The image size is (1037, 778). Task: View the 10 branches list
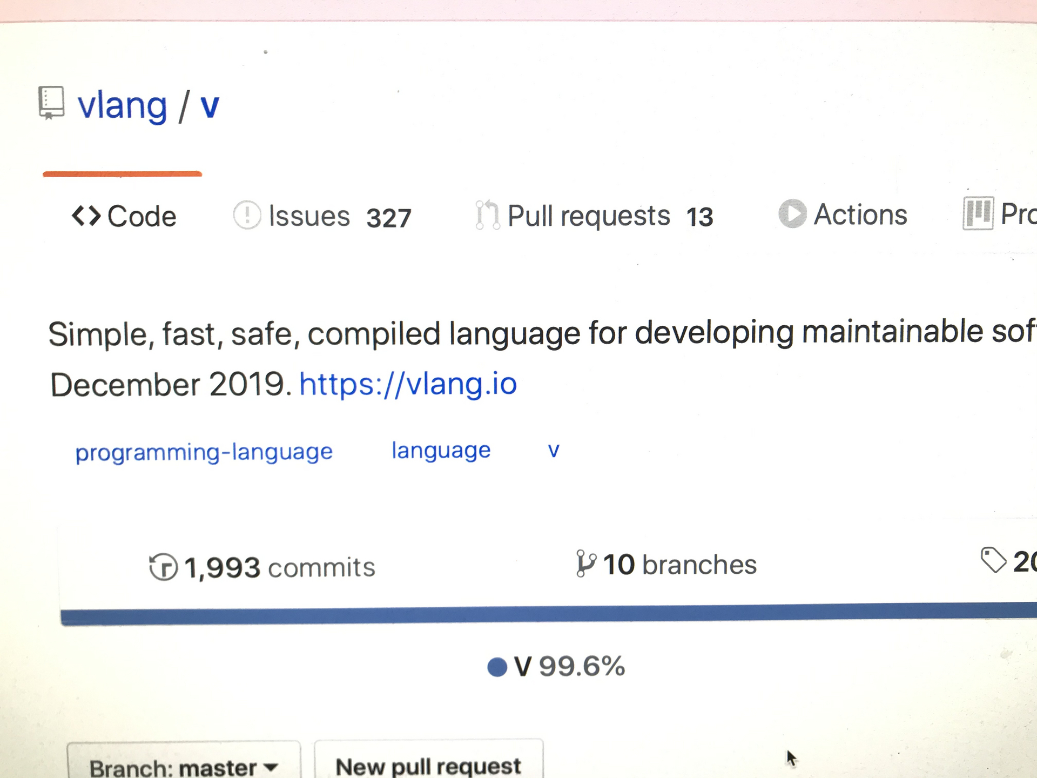(666, 565)
